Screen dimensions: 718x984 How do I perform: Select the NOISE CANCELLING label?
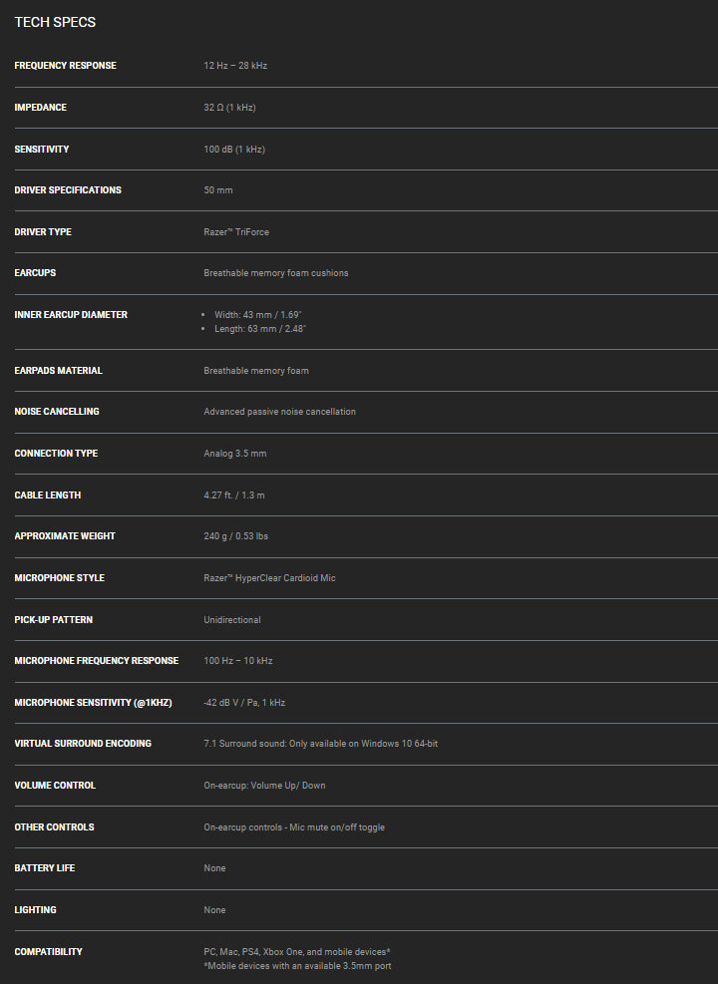click(x=57, y=412)
